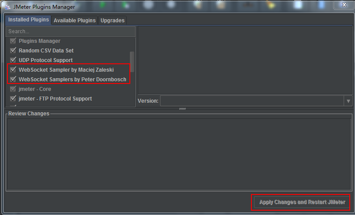Click the plugin Search field
Image resolution: width=355 pixels, height=215 pixels.
70,31
